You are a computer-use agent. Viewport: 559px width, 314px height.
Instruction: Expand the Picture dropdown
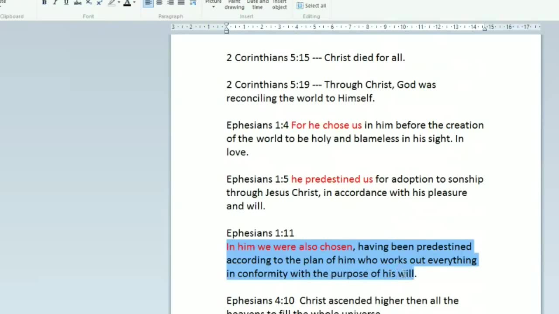pyautogui.click(x=214, y=7)
